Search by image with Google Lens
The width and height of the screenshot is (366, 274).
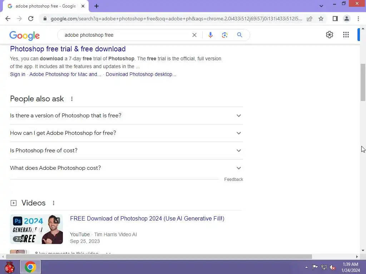224,35
